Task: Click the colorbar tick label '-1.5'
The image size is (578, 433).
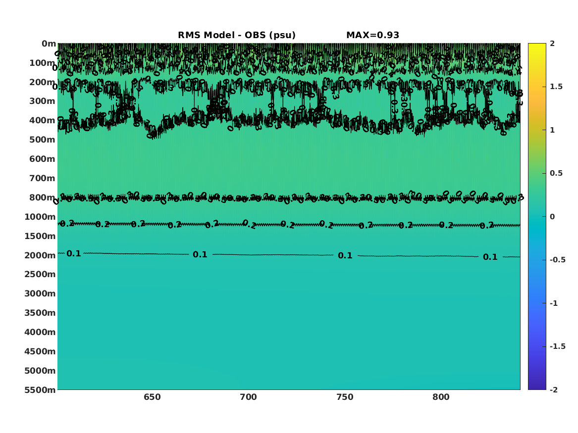Action: coord(558,346)
